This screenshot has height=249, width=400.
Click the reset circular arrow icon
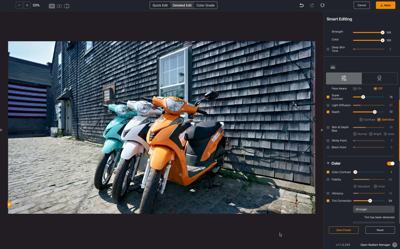(x=322, y=5)
